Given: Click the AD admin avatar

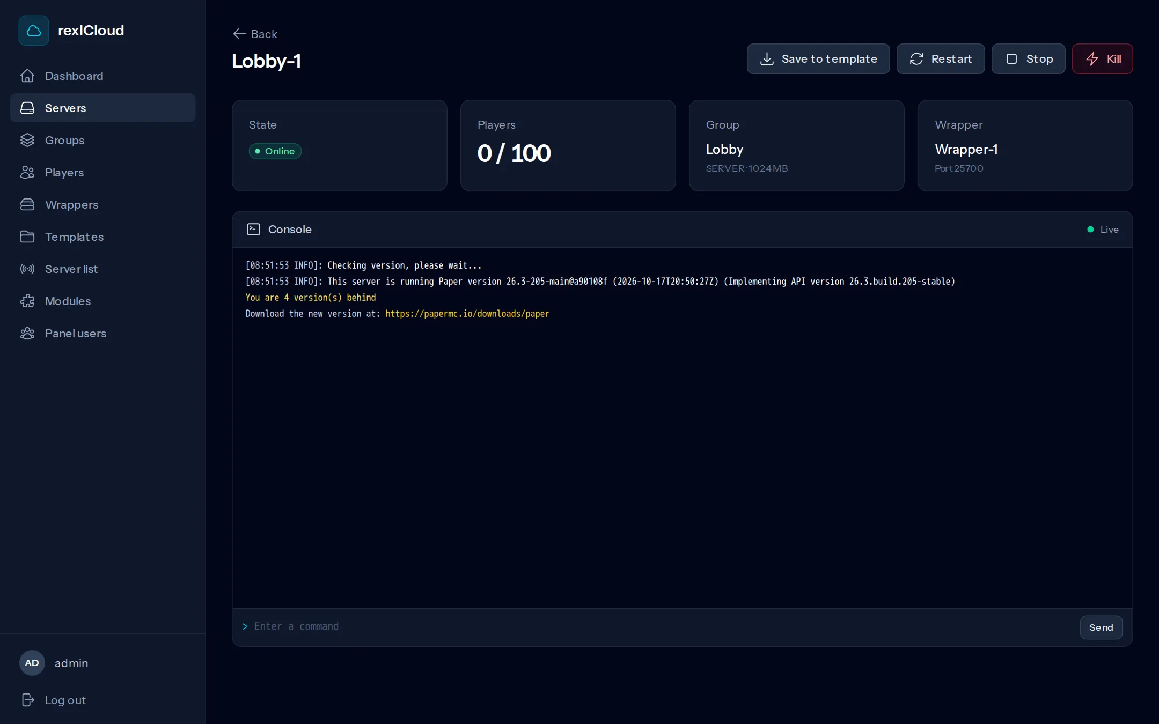Looking at the screenshot, I should tap(32, 663).
